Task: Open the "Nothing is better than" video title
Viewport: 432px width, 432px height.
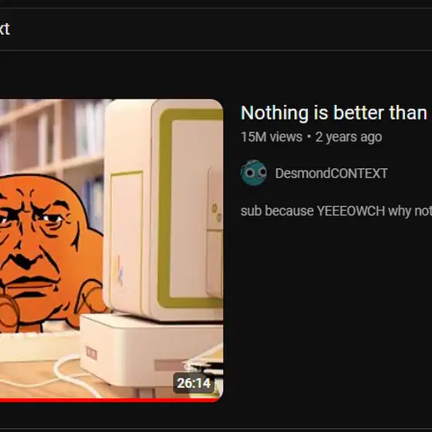Action: [x=333, y=113]
